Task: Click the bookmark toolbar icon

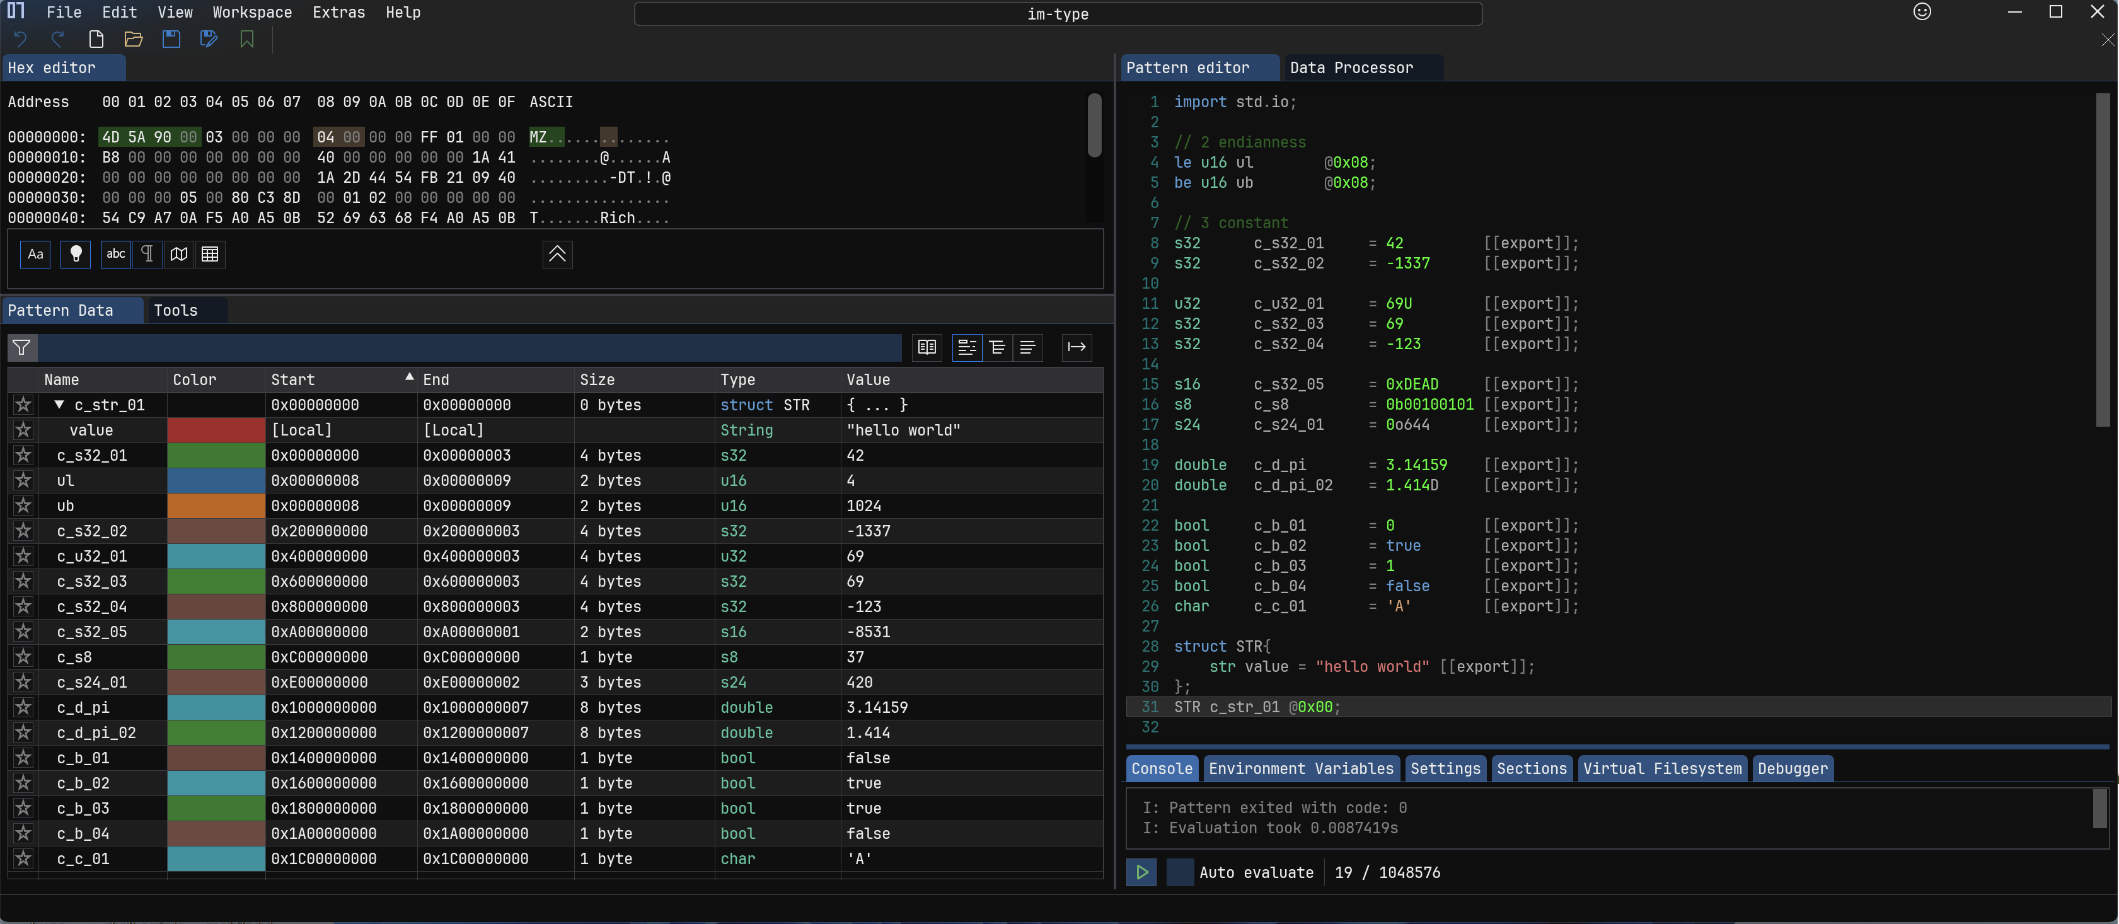Action: coord(247,38)
